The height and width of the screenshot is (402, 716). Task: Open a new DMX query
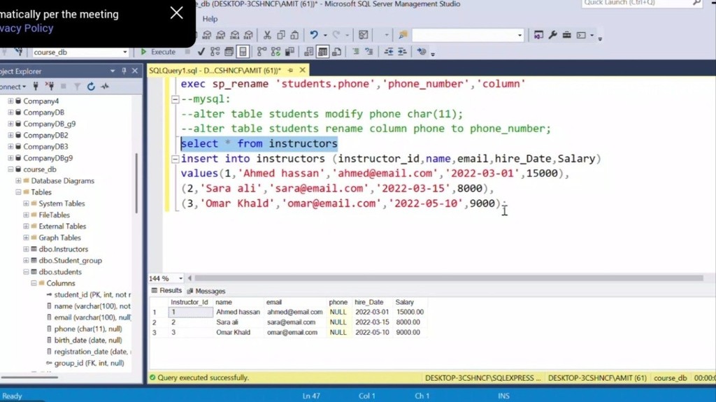(x=221, y=35)
